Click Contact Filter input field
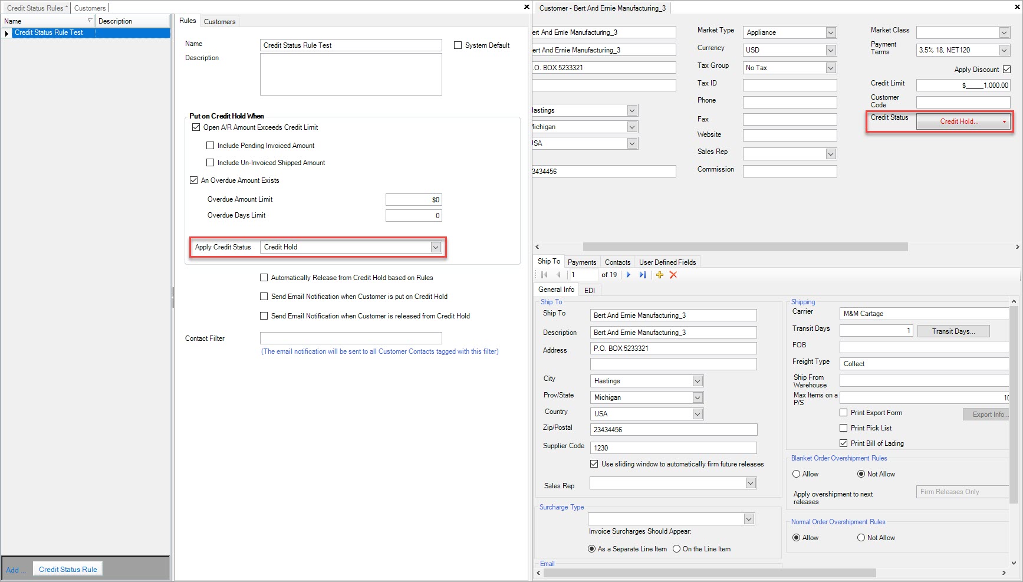Image resolution: width=1023 pixels, height=582 pixels. pyautogui.click(x=351, y=338)
